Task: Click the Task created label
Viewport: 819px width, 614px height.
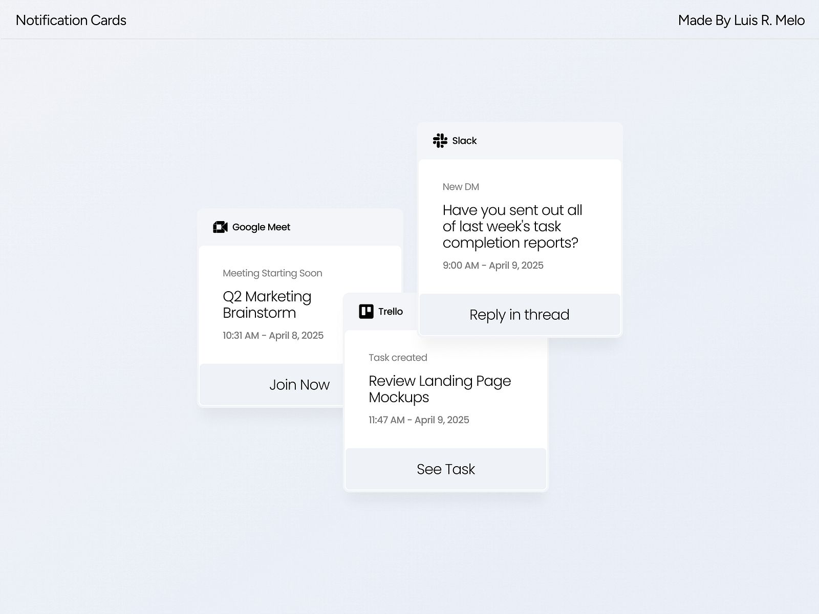Action: coord(398,358)
